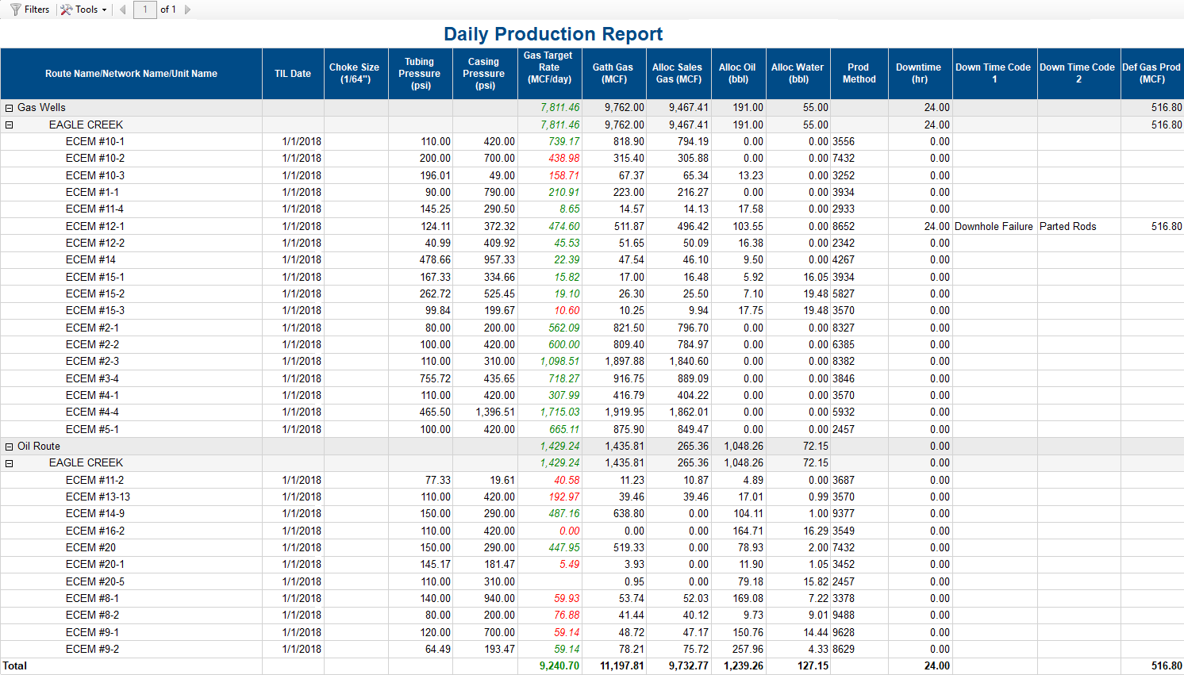
Task: Click total gath gas 11,197.81
Action: pyautogui.click(x=622, y=666)
